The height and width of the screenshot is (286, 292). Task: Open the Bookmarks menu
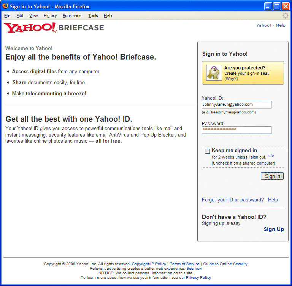point(73,16)
